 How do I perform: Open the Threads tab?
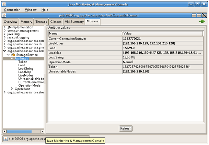click(x=41, y=22)
